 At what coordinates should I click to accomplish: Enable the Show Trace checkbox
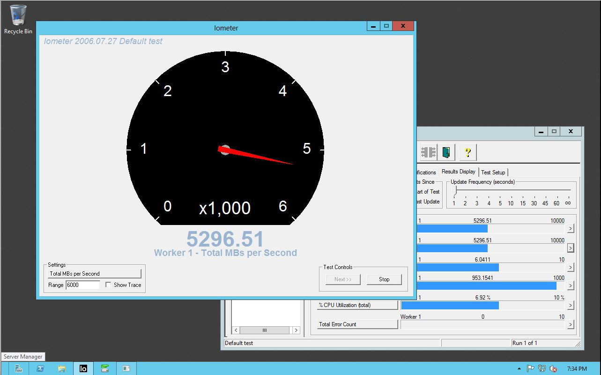pos(108,285)
